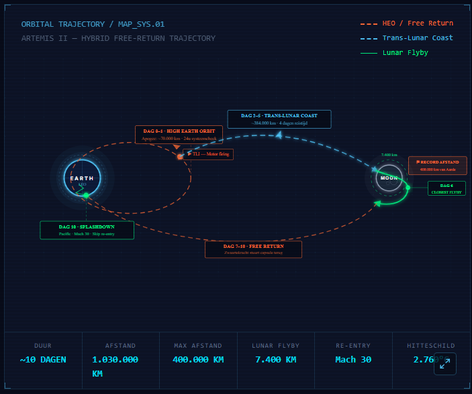
Task: Click the 400.000 KM max afstand value
Action: 198,360
